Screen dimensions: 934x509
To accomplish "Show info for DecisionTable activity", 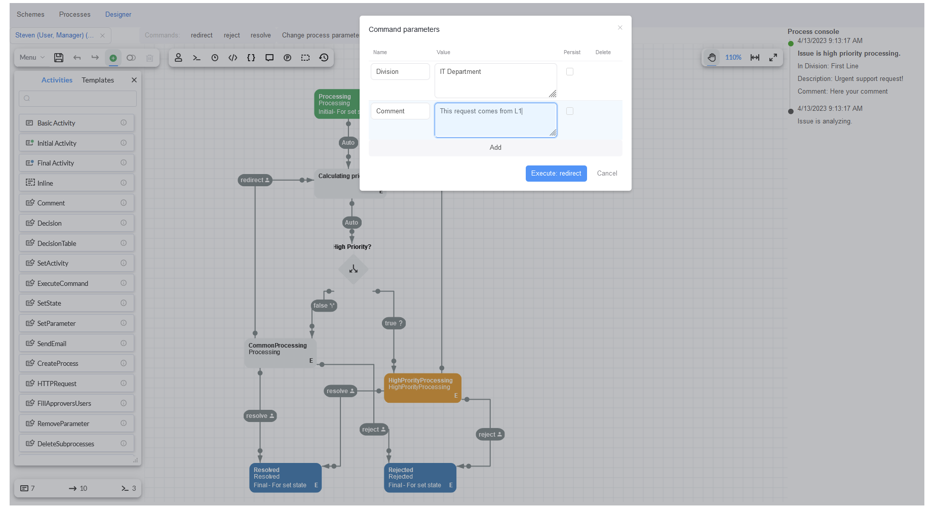I will click(x=124, y=243).
